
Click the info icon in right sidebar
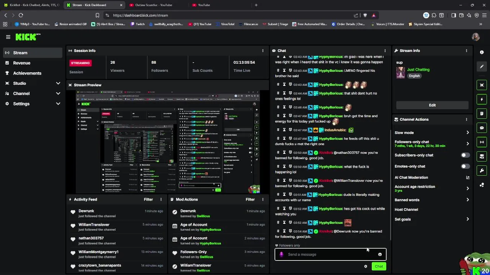482,52
